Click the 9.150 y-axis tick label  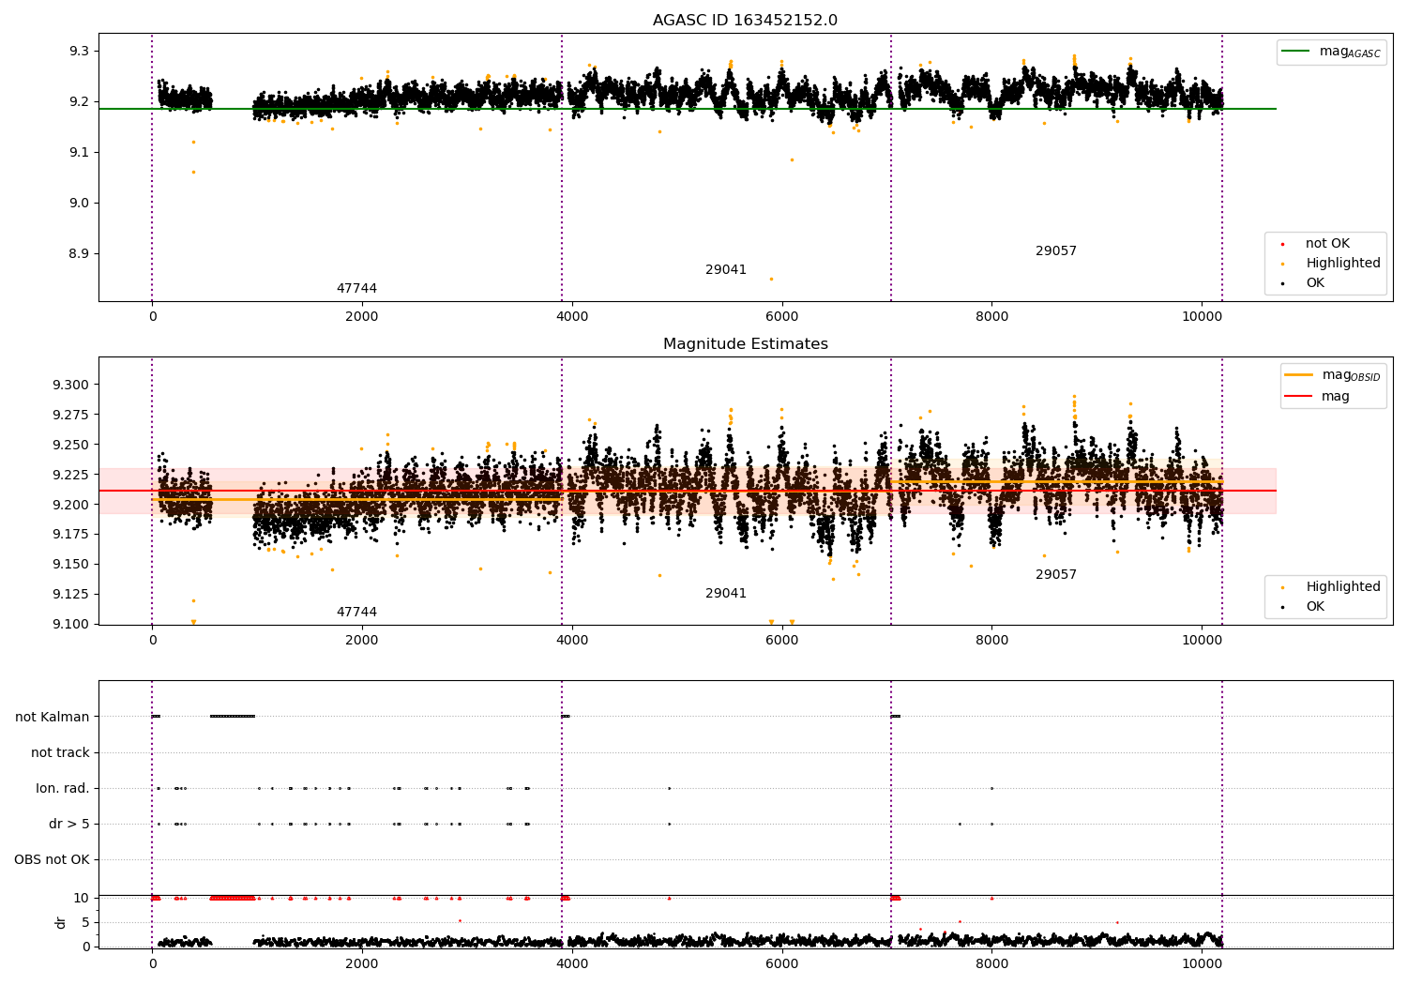[71, 564]
